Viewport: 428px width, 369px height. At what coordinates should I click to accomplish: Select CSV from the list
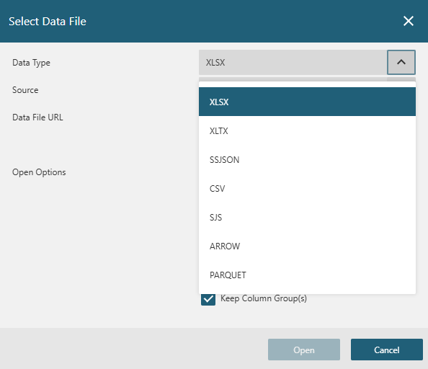[307, 189]
